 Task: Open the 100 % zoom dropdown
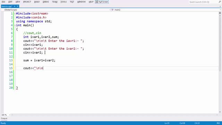point(6,115)
